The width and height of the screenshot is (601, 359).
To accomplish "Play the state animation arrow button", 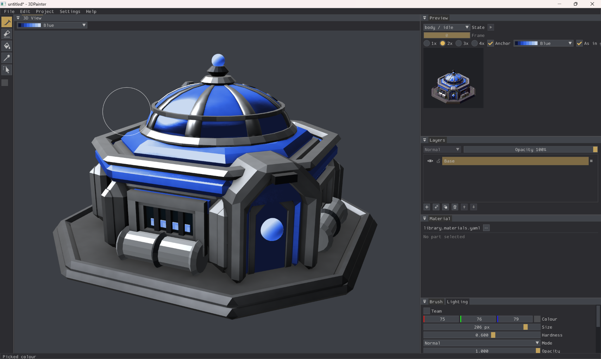I will (491, 27).
